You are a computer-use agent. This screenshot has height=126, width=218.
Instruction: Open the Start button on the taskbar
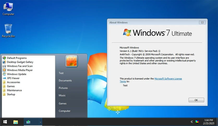(5, 122)
